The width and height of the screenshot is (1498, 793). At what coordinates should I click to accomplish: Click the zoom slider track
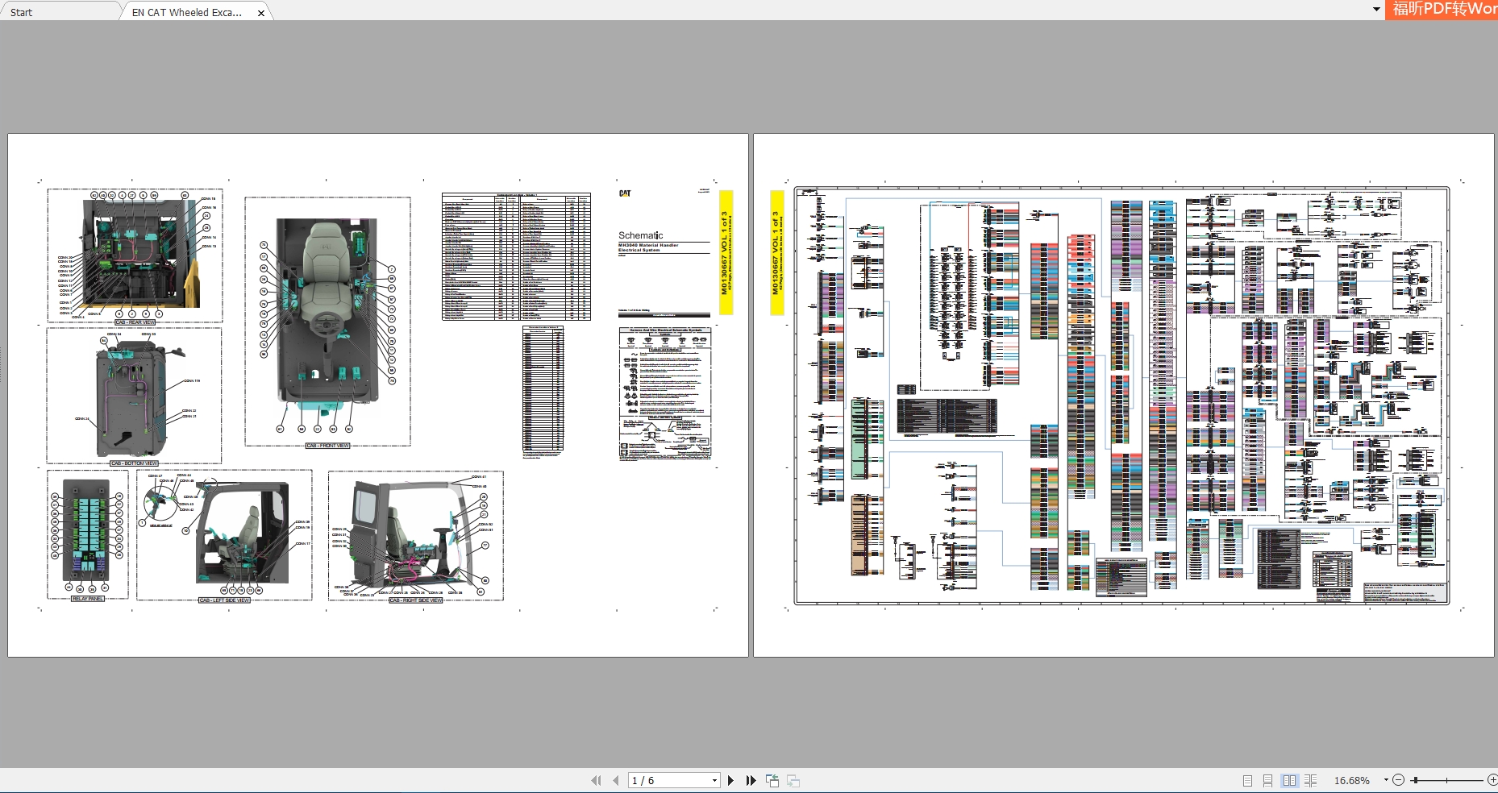[x=1448, y=780]
